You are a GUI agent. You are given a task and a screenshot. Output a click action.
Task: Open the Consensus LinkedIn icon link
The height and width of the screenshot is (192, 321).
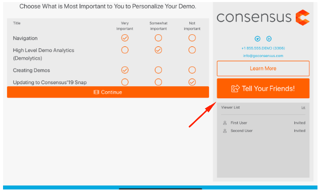pyautogui.click(x=269, y=39)
